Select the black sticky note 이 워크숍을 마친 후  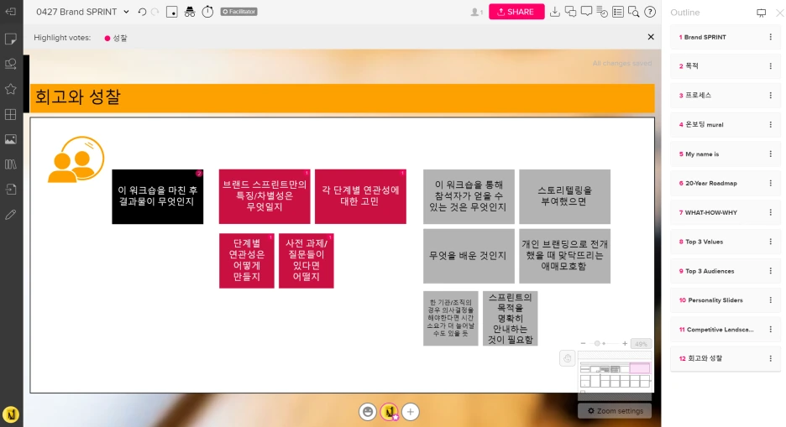tap(157, 196)
